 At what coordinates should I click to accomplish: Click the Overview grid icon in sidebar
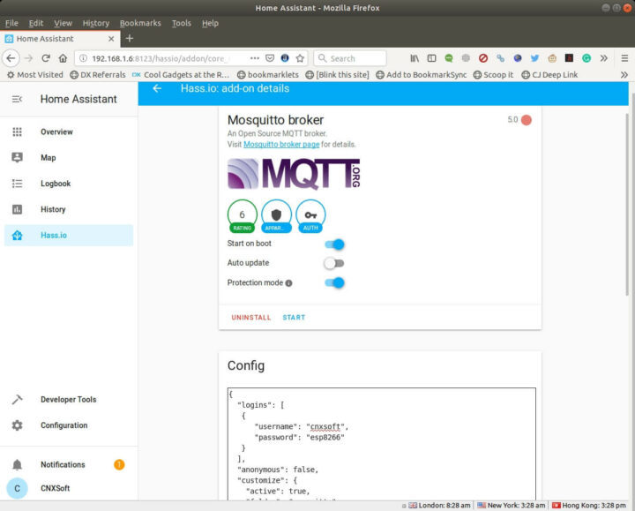tap(17, 132)
